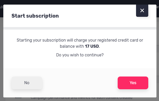Click the gray divider bar under heading
159x101 pixels.
point(80,28)
